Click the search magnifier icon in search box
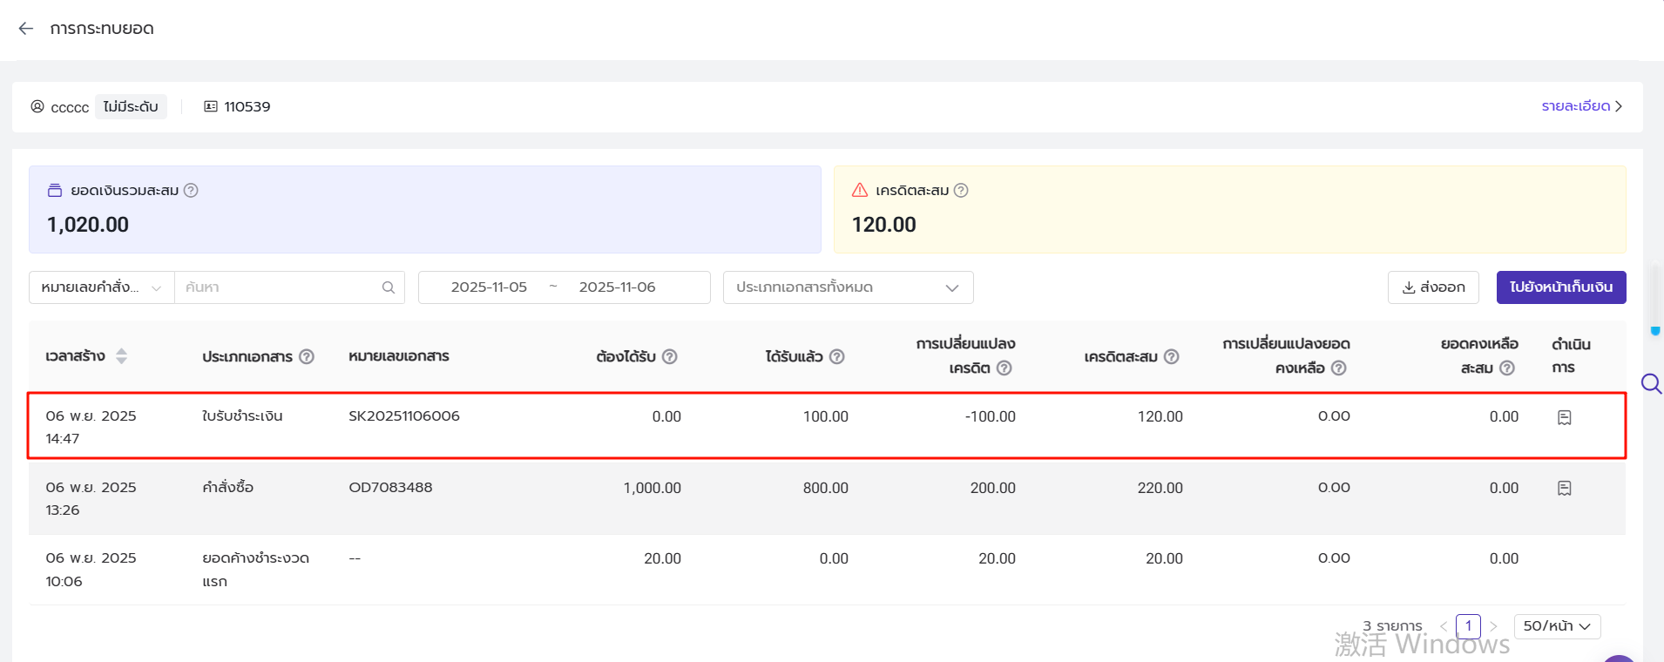This screenshot has height=662, width=1664. (389, 287)
